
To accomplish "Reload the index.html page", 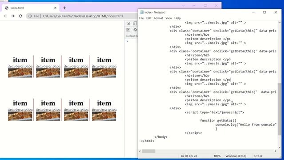I will [21, 16].
